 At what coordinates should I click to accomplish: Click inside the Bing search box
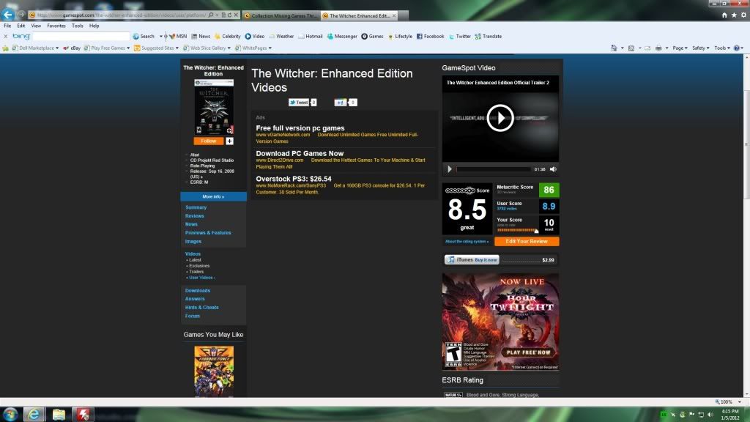coord(81,37)
